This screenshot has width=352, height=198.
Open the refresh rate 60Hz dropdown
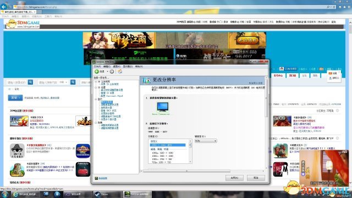[206, 141]
